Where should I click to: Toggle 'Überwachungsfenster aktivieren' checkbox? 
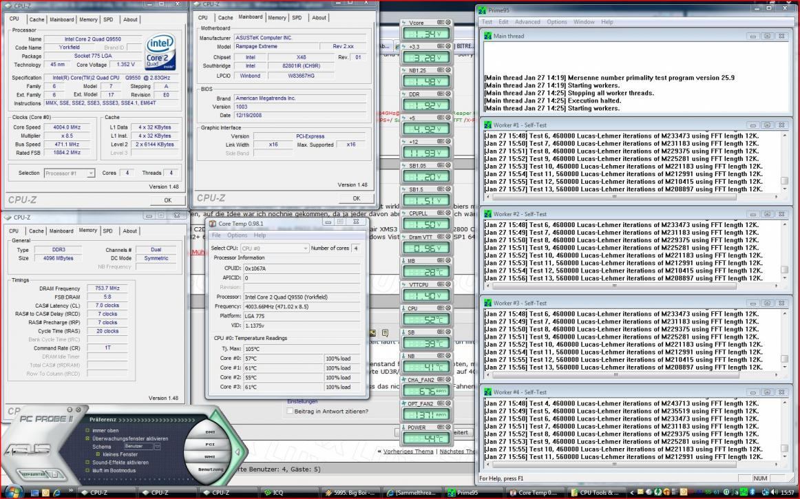(x=87, y=438)
